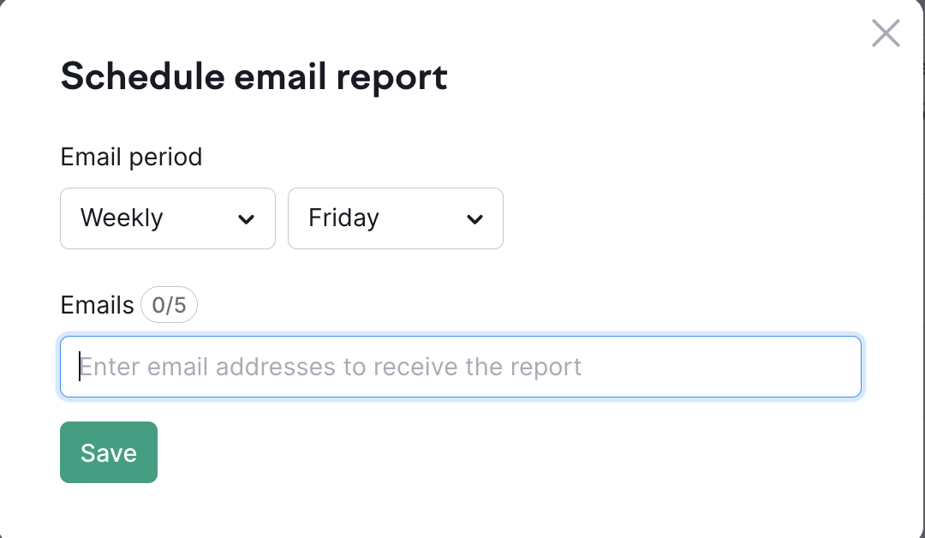Click the 'Emails' label
This screenshot has width=925, height=538.
tap(97, 305)
